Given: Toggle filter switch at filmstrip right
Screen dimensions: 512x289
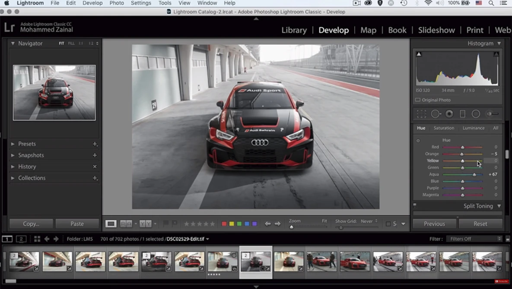Looking at the screenshot, I should click(507, 239).
